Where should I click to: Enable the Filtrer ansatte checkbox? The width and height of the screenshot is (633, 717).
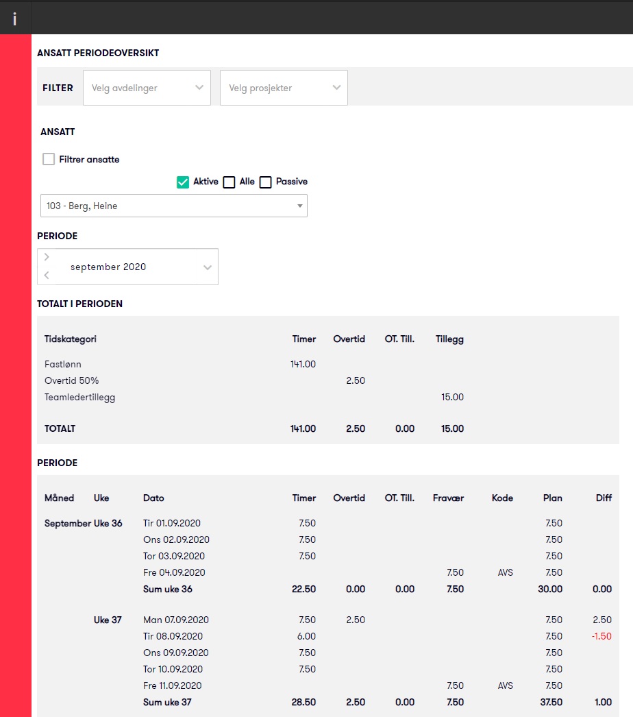tap(49, 159)
